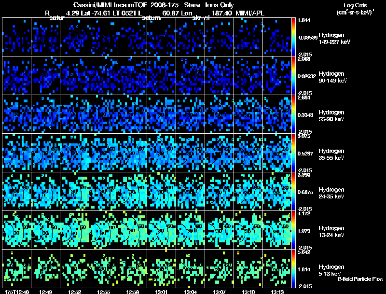Click the 2.068 color scale maximum
This screenshot has height=294, width=386.
click(x=304, y=59)
